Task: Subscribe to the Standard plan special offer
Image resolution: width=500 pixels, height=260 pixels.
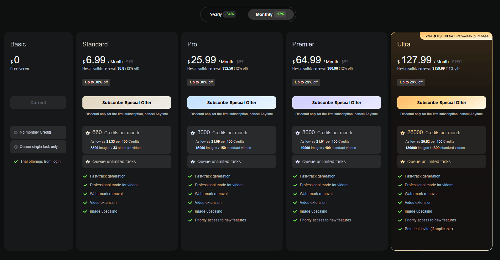Action: tap(127, 103)
